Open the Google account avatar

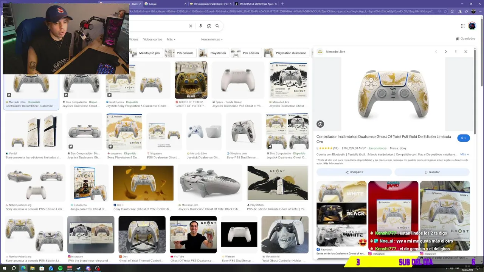coord(472,26)
